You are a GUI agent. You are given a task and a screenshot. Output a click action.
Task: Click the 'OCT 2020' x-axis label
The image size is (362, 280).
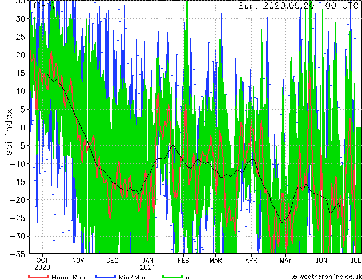click(x=42, y=264)
